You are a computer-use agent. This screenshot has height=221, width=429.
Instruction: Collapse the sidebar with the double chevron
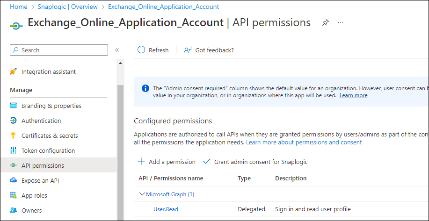117,50
